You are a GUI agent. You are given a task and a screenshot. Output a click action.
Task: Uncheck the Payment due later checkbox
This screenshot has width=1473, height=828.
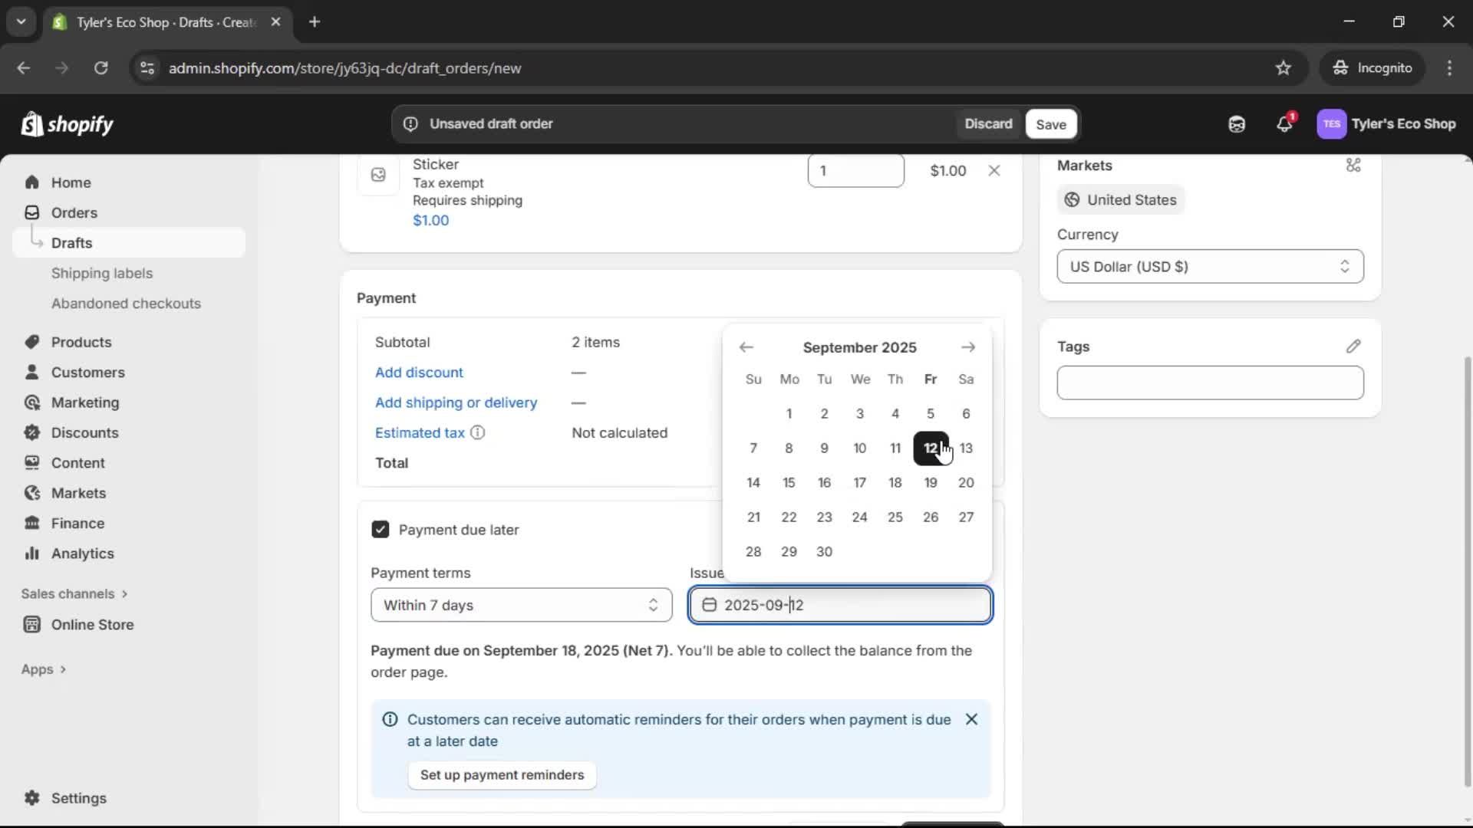[381, 529]
